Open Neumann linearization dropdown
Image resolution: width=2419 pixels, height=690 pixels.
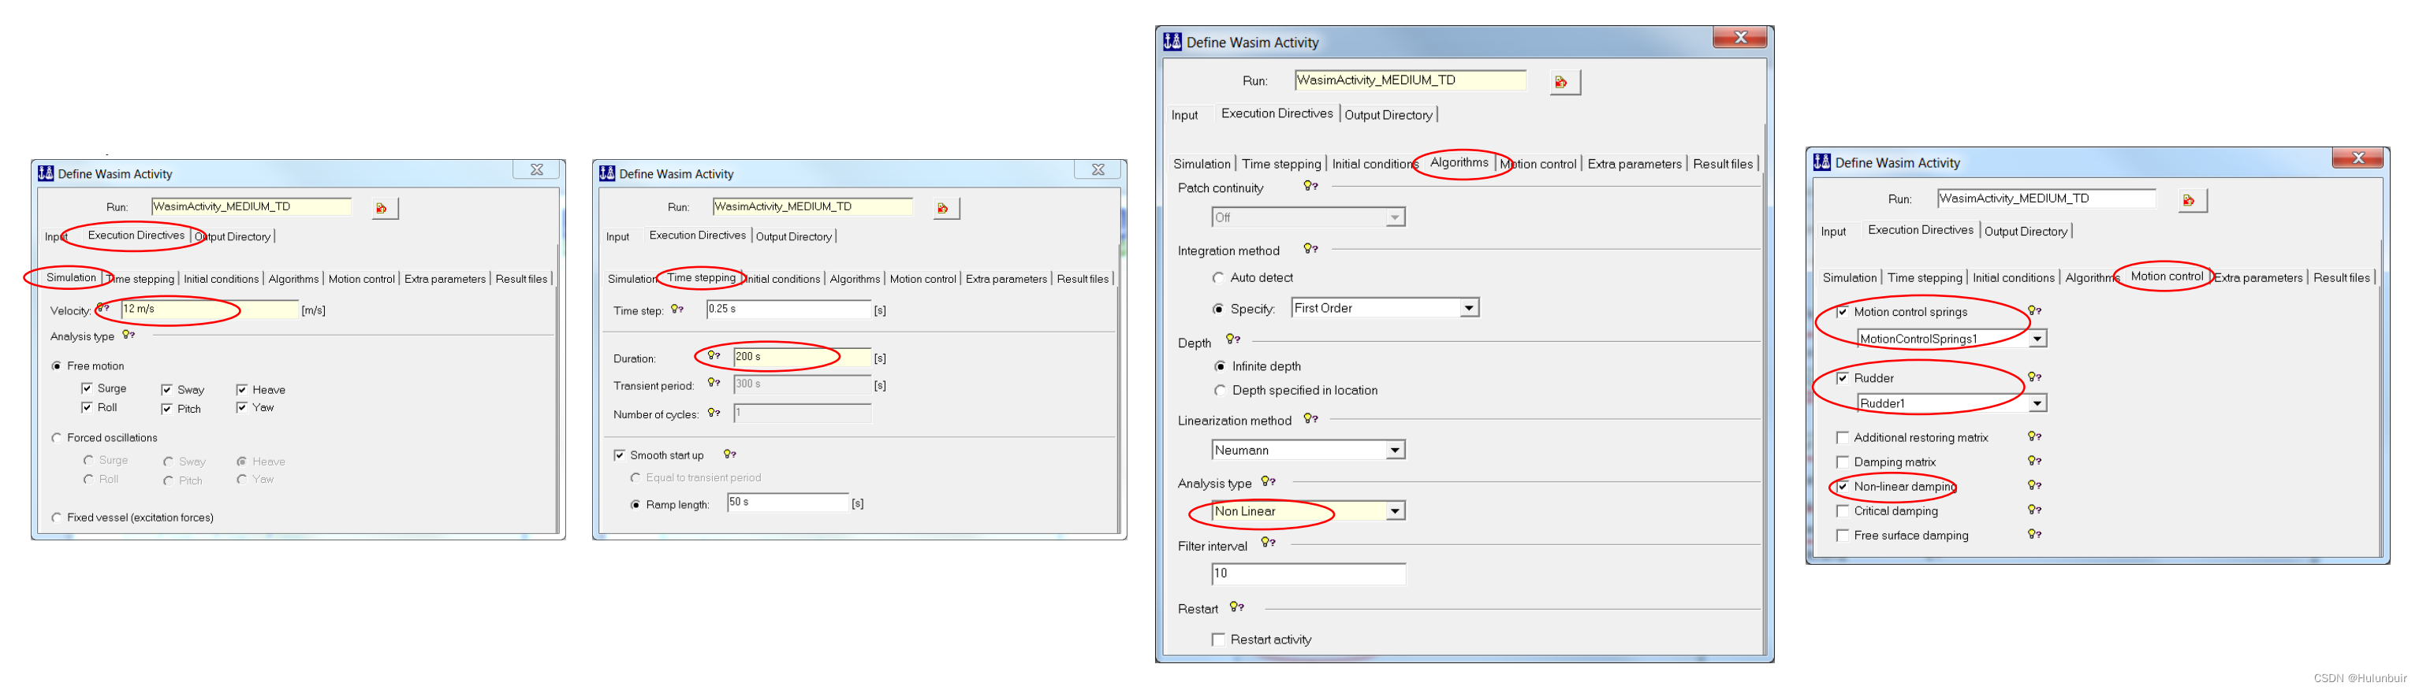1396,450
